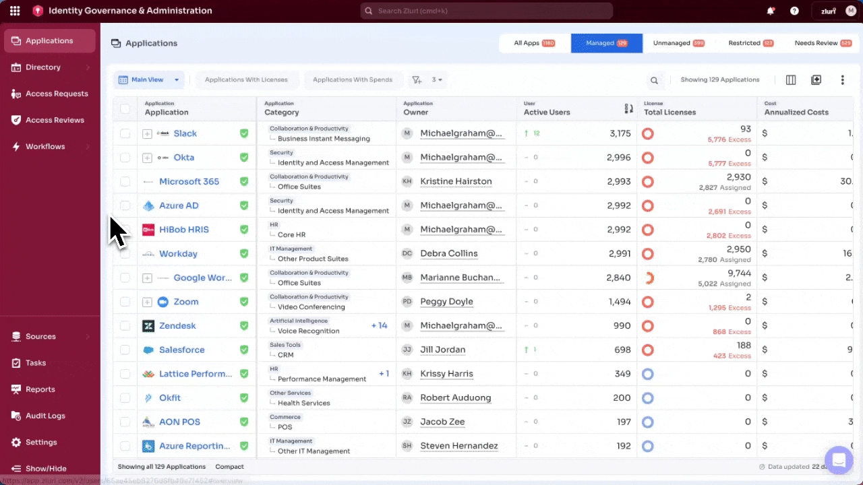Open the app launcher grid icon

(15, 11)
